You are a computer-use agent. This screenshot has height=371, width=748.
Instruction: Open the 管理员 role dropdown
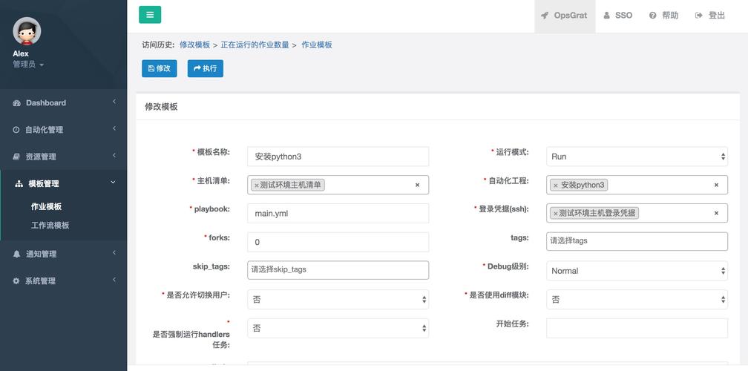[x=28, y=65]
